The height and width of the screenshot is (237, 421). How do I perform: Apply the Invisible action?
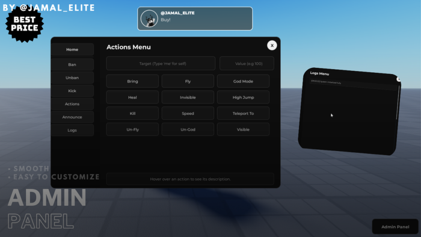(188, 97)
